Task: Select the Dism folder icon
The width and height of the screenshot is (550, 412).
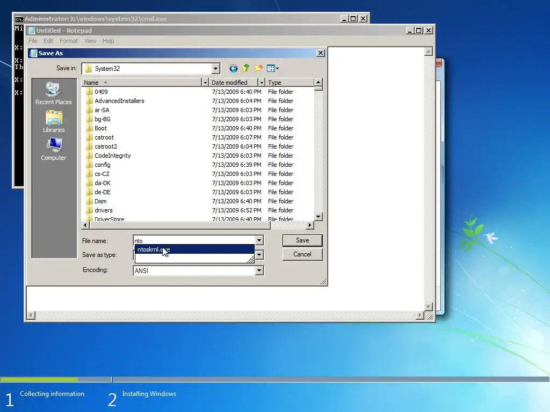Action: [90, 201]
